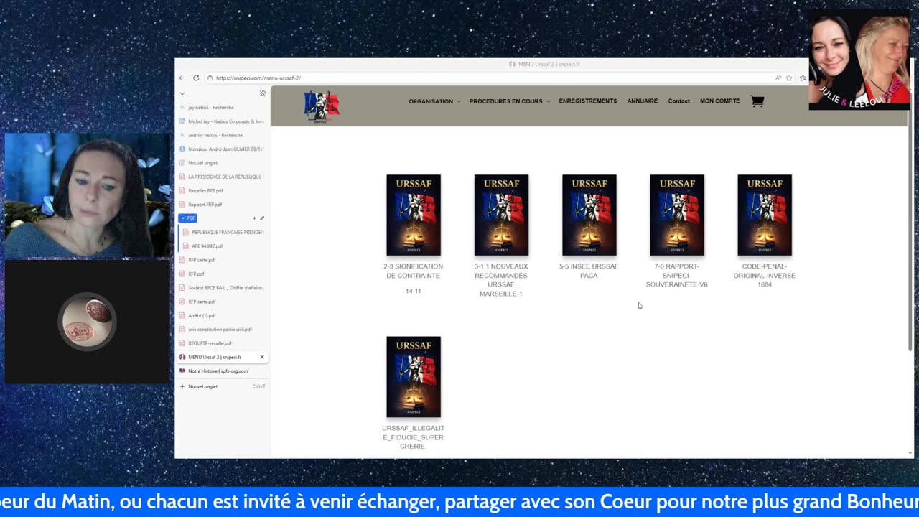Screen dimensions: 919x517
Task: Expand the PROCEDURES EN COURS chevron
Action: 548,101
